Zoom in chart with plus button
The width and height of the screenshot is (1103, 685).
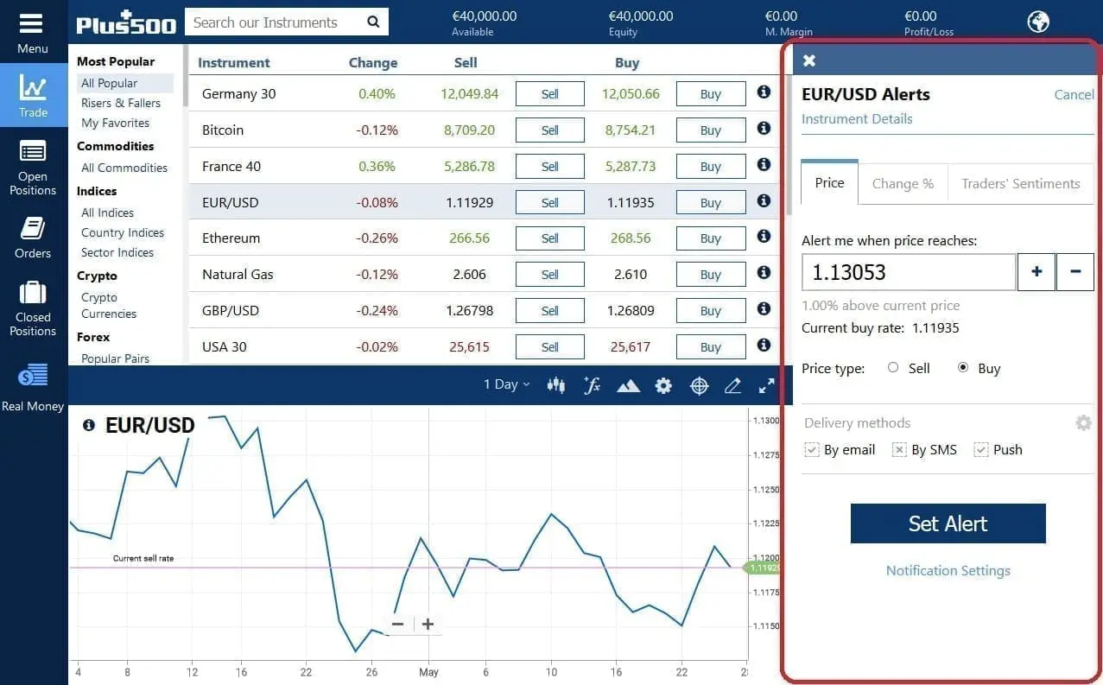pos(428,624)
